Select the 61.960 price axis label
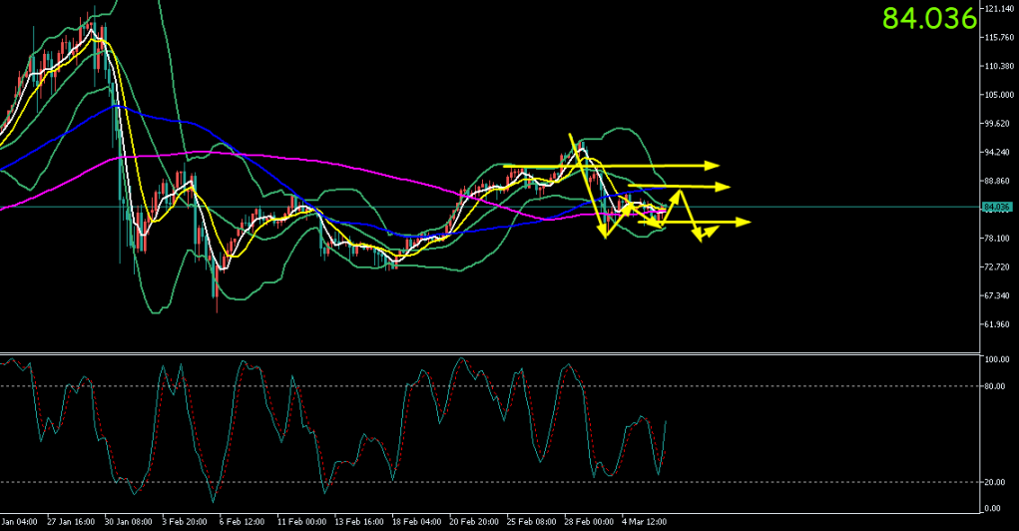This screenshot has height=531, width=1019. (x=998, y=324)
